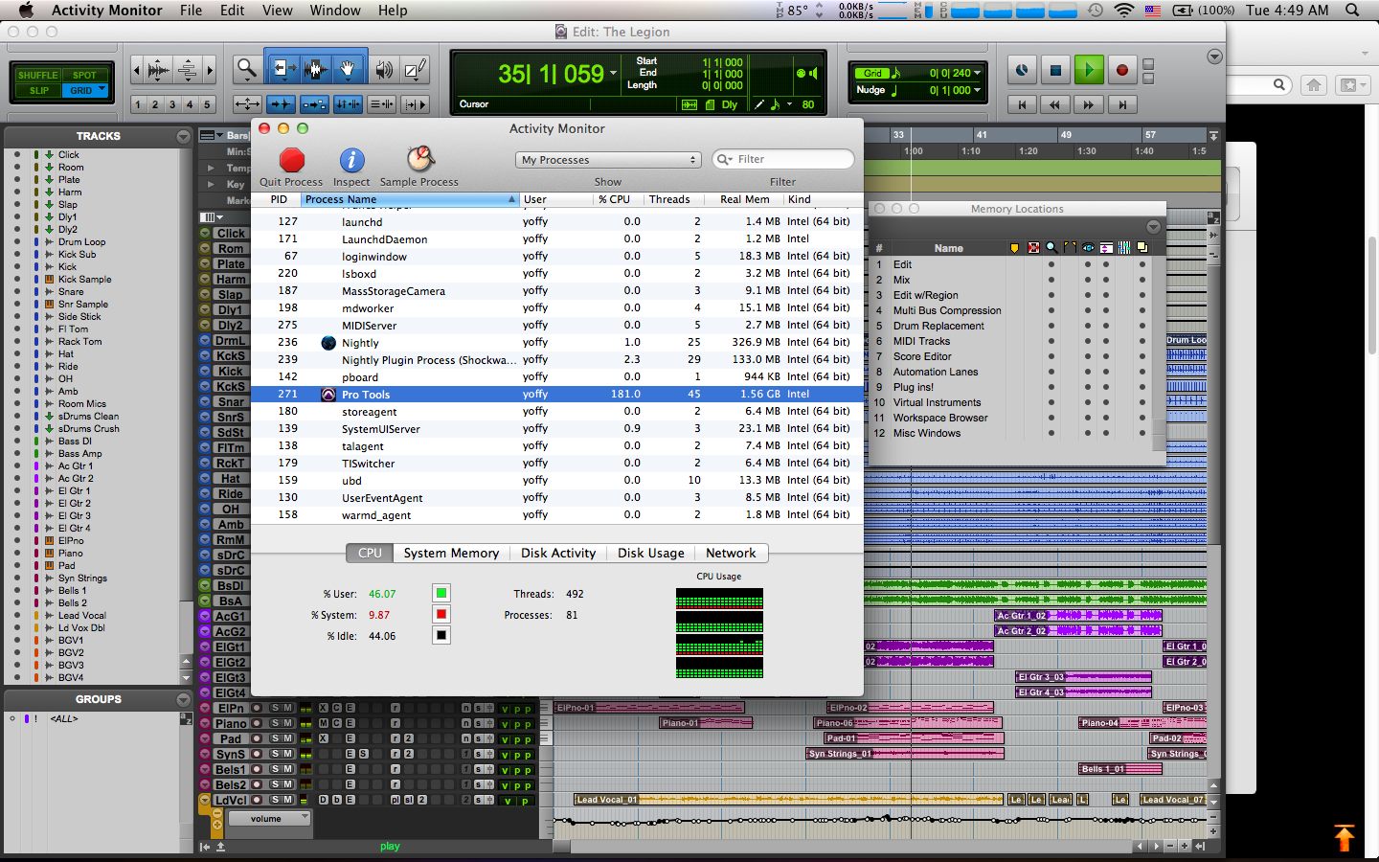Record-enable the Piano track
Viewport: 1379px width, 862px height.
[257, 723]
